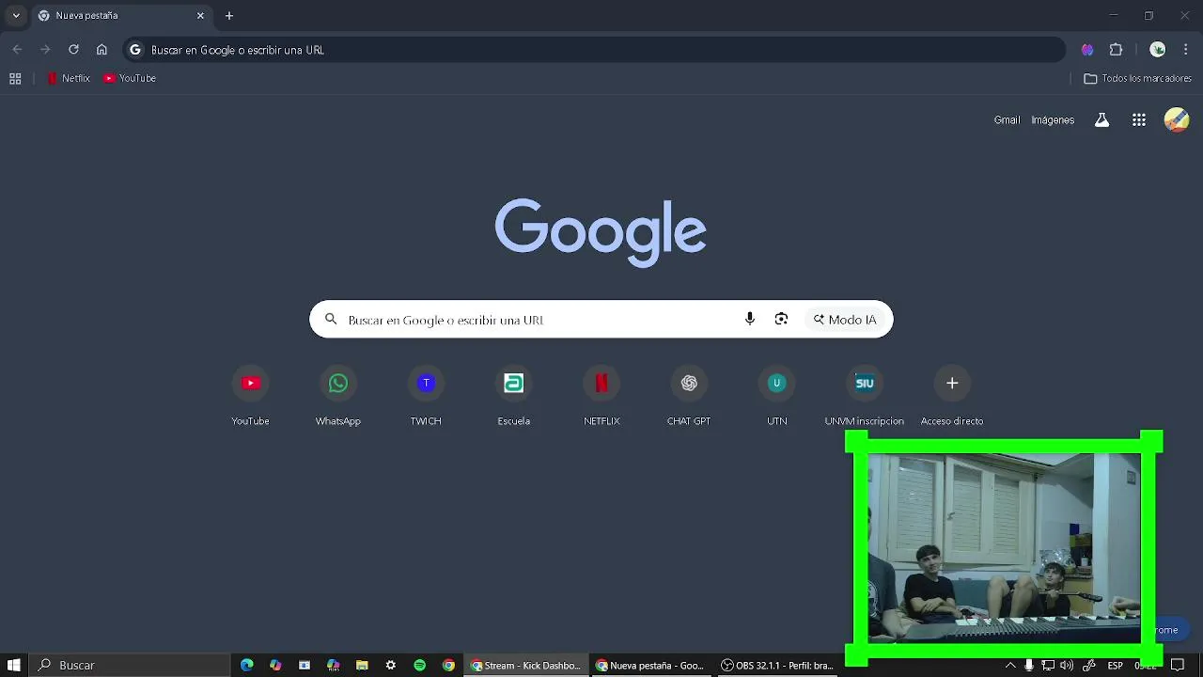This screenshot has height=677, width=1203.
Task: Open Search Labs flask icon
Action: 1101,120
